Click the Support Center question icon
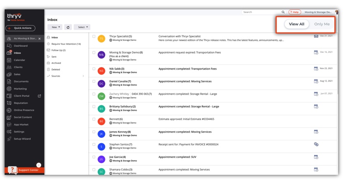 pyautogui.click(x=12, y=170)
